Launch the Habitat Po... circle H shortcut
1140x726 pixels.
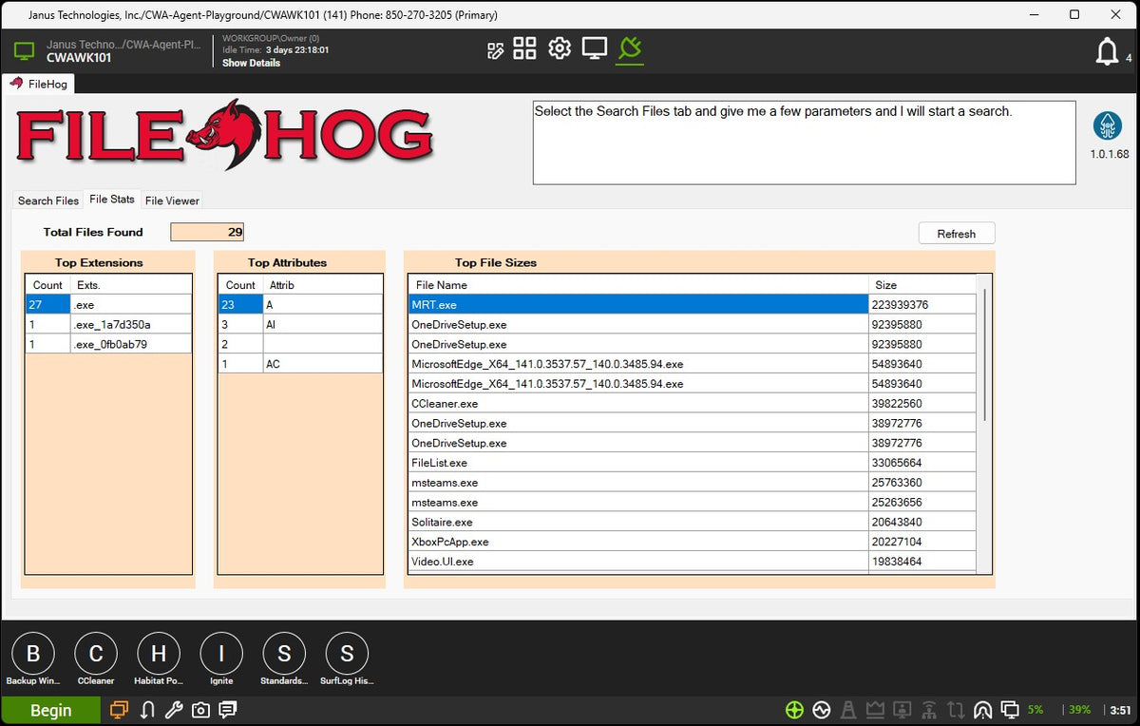tap(159, 654)
